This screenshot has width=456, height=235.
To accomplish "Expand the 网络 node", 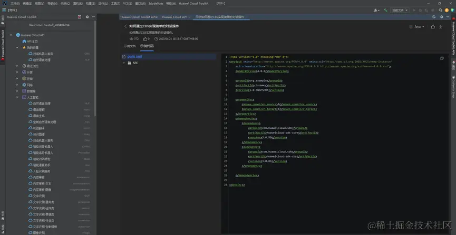I will pos(17,85).
